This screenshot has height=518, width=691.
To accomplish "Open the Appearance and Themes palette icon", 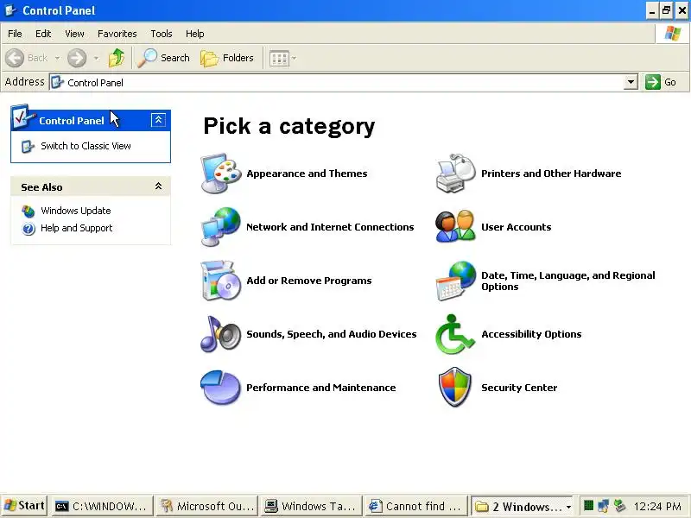I will [x=221, y=174].
